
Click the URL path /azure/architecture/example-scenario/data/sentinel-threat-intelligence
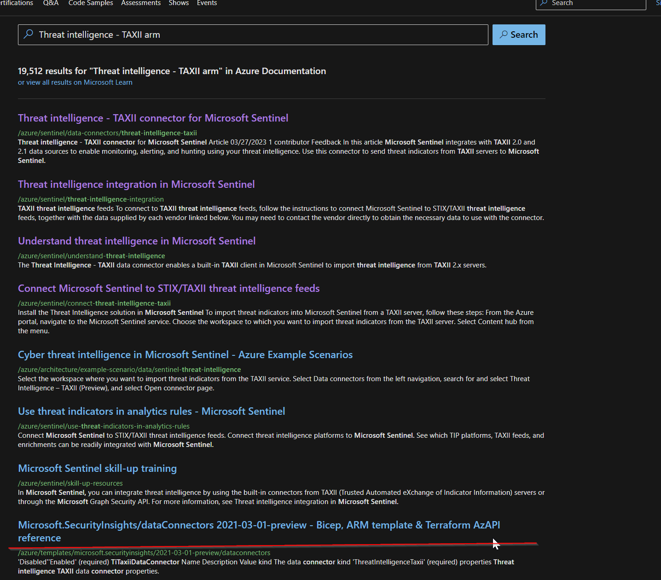pyautogui.click(x=129, y=370)
